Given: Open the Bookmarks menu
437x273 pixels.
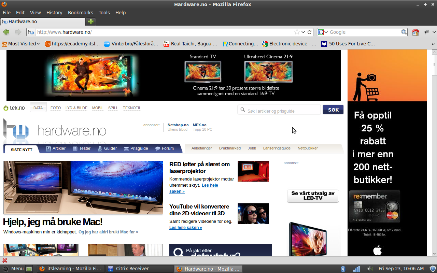Looking at the screenshot, I should click(80, 13).
